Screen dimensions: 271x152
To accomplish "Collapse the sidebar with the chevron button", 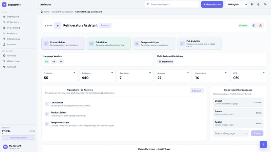I will 33,5.
